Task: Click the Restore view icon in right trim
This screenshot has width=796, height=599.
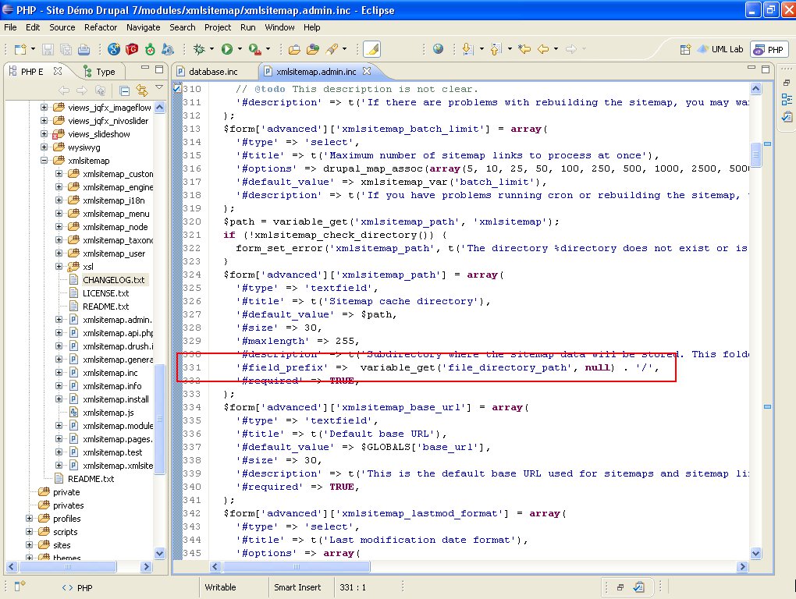Action: [x=787, y=83]
